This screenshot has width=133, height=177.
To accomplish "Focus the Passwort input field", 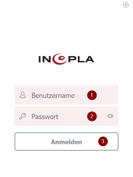I will pyautogui.click(x=66, y=116).
